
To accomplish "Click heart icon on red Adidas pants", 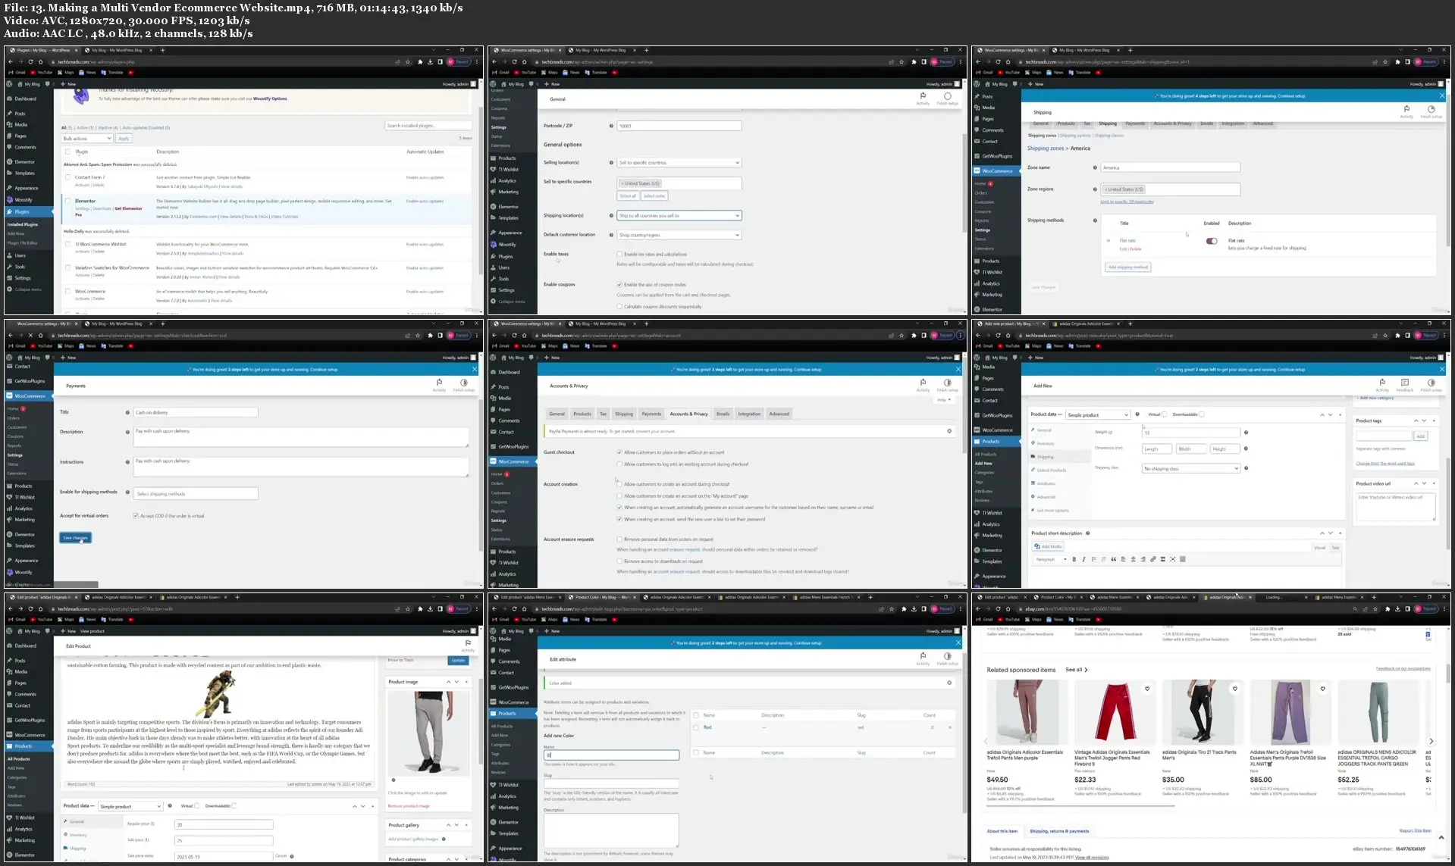I will point(1147,689).
